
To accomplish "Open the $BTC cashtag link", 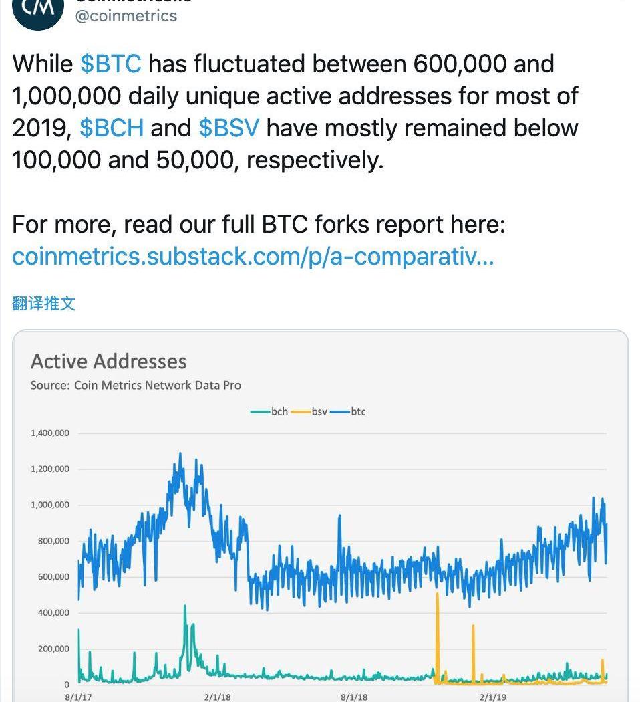I will [111, 64].
